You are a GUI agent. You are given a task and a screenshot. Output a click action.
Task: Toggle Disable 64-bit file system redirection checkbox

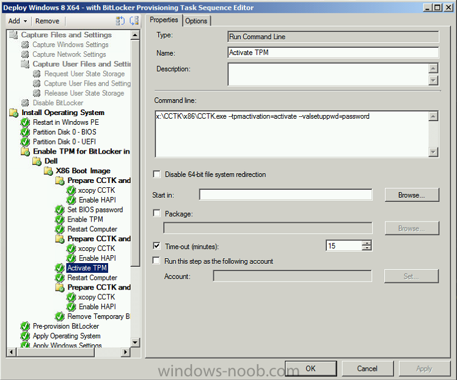click(157, 174)
